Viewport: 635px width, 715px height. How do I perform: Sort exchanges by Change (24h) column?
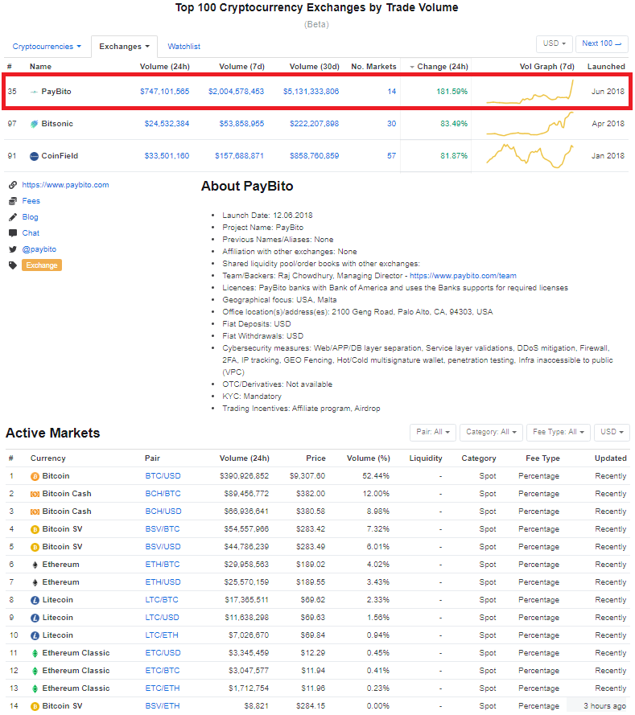click(439, 67)
